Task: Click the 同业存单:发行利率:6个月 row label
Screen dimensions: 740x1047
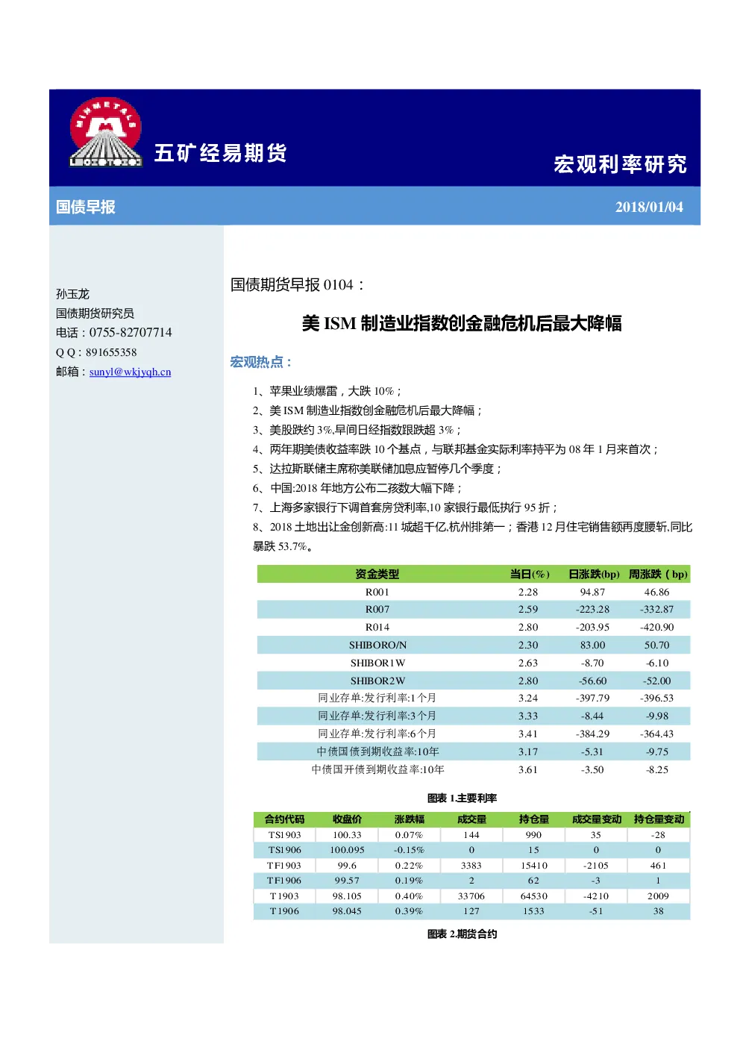Action: tap(377, 734)
